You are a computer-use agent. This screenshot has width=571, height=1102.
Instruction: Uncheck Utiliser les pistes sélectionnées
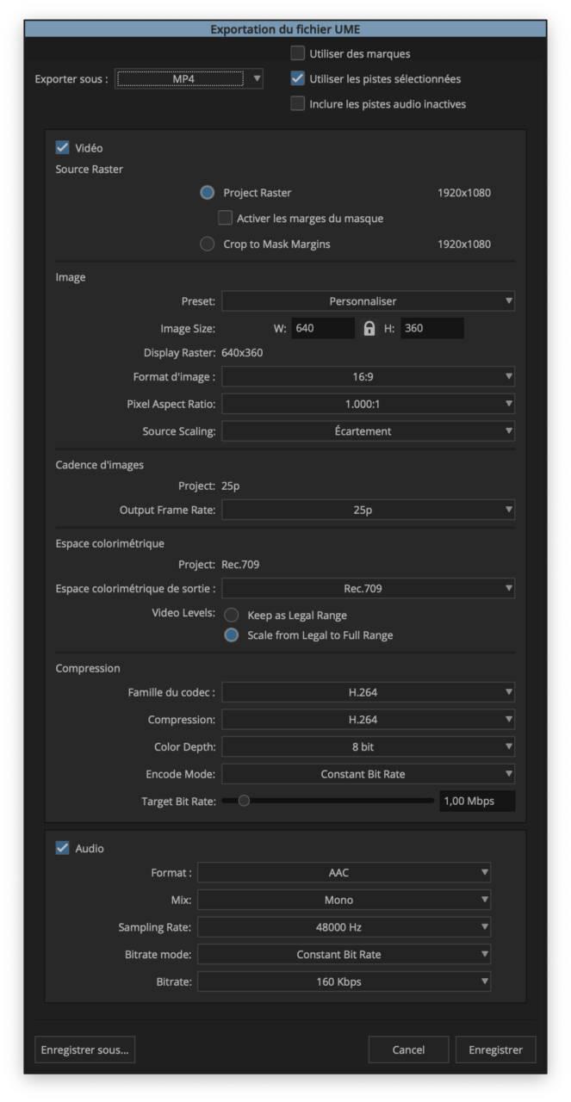[x=298, y=78]
